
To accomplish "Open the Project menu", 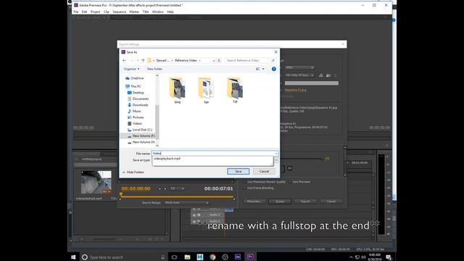I will (x=95, y=12).
